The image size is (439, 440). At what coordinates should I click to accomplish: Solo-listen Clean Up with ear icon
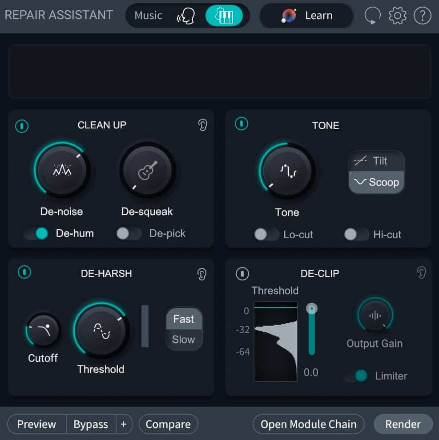(202, 125)
